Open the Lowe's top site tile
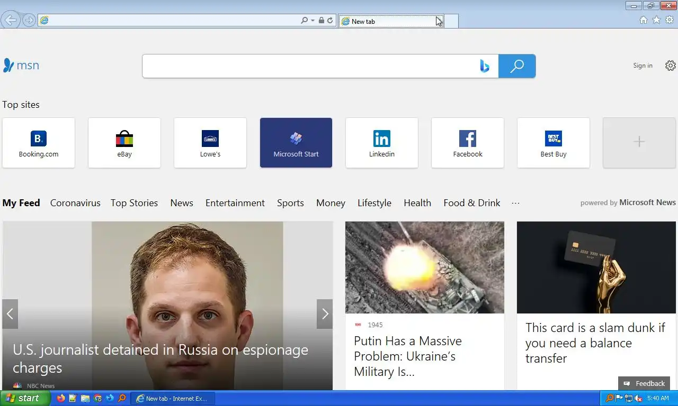This screenshot has width=678, height=406. point(210,143)
